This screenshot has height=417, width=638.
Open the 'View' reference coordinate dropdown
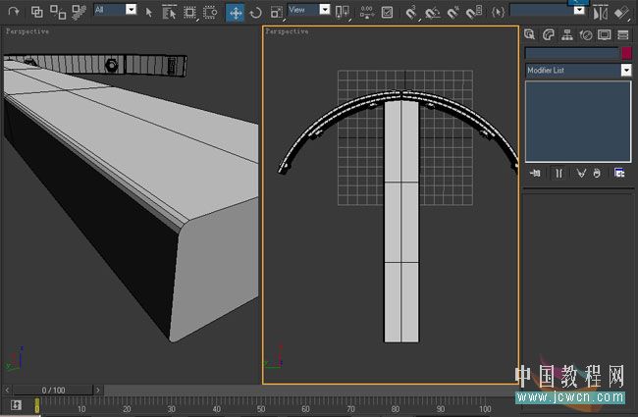309,10
